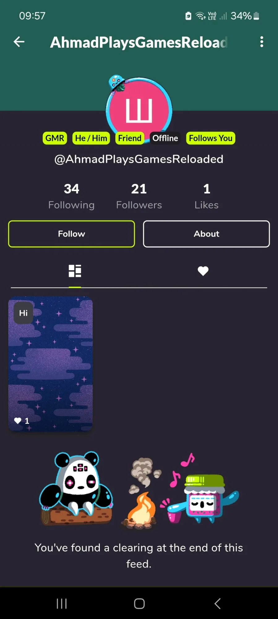Tap the Follow button
Viewport: 278px width, 619px height.
click(71, 234)
